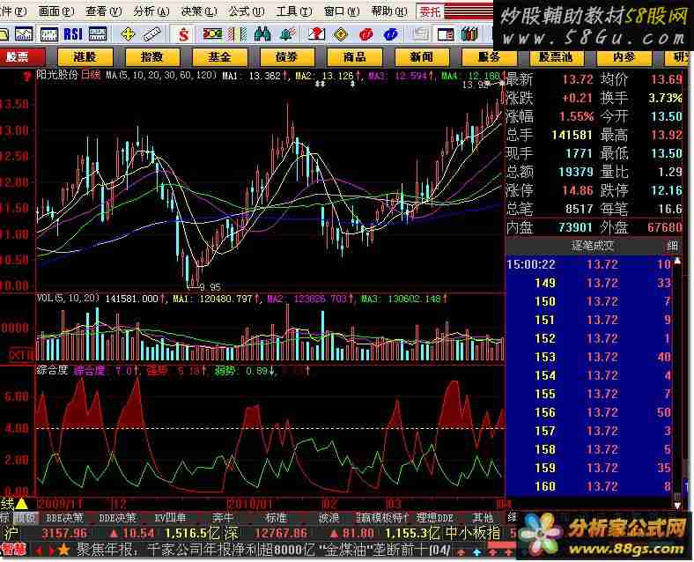The width and height of the screenshot is (694, 562).
Task: Click the binoculars search icon
Action: tap(262, 34)
